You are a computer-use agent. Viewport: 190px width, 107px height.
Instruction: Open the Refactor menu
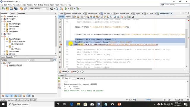point(30,5)
